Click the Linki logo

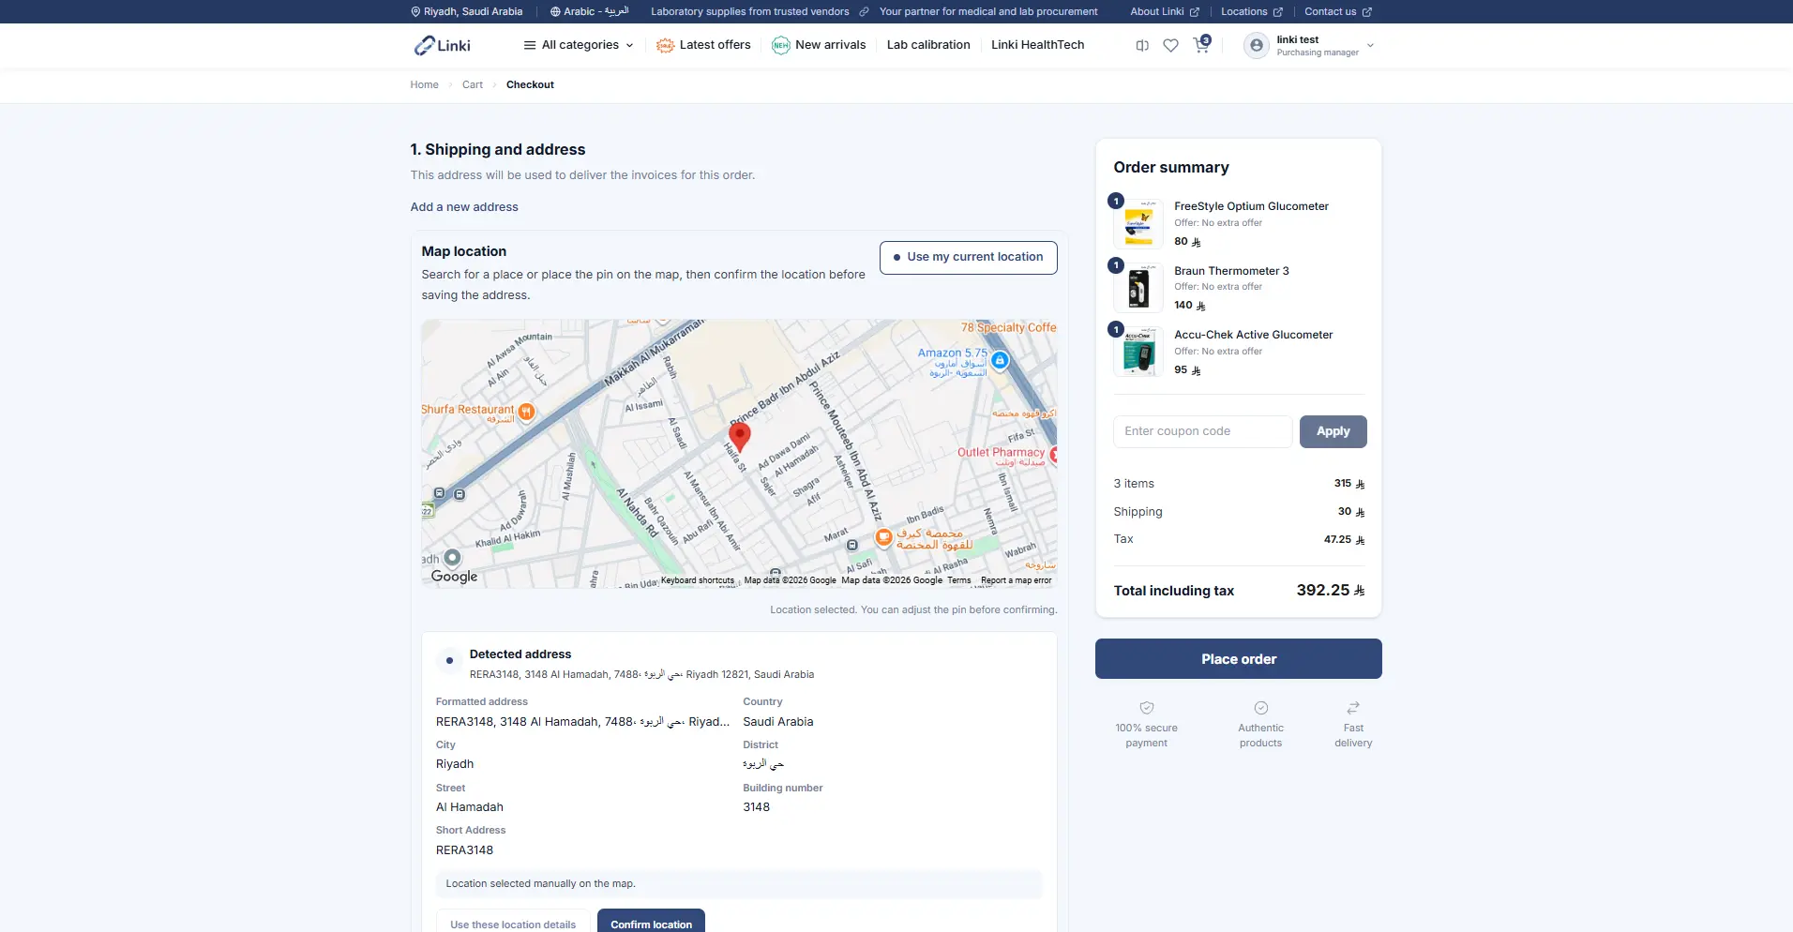pyautogui.click(x=443, y=45)
